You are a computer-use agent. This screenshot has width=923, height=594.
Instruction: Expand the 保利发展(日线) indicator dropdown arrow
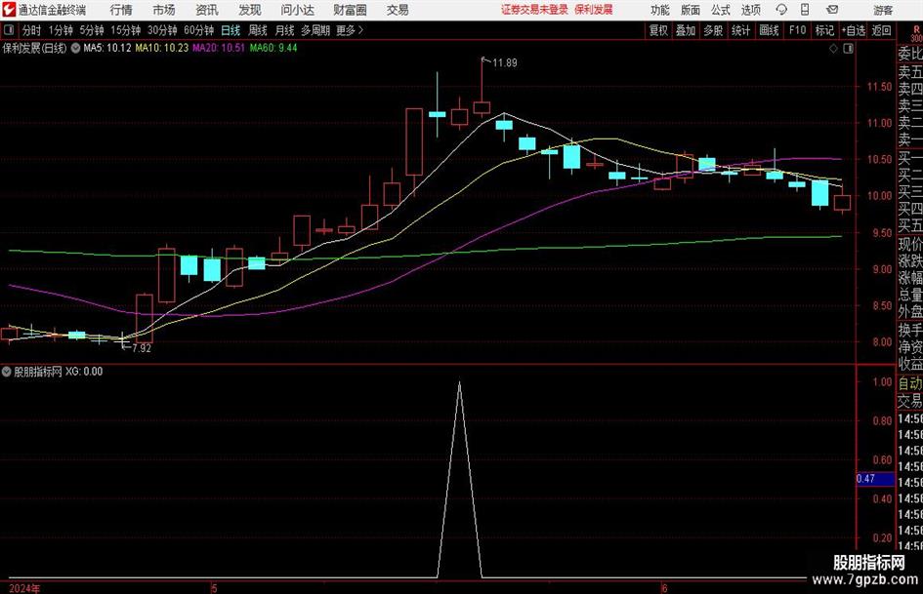pos(75,48)
